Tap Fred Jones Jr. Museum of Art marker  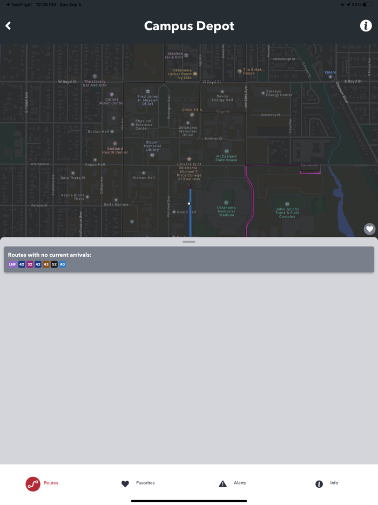tap(147, 91)
